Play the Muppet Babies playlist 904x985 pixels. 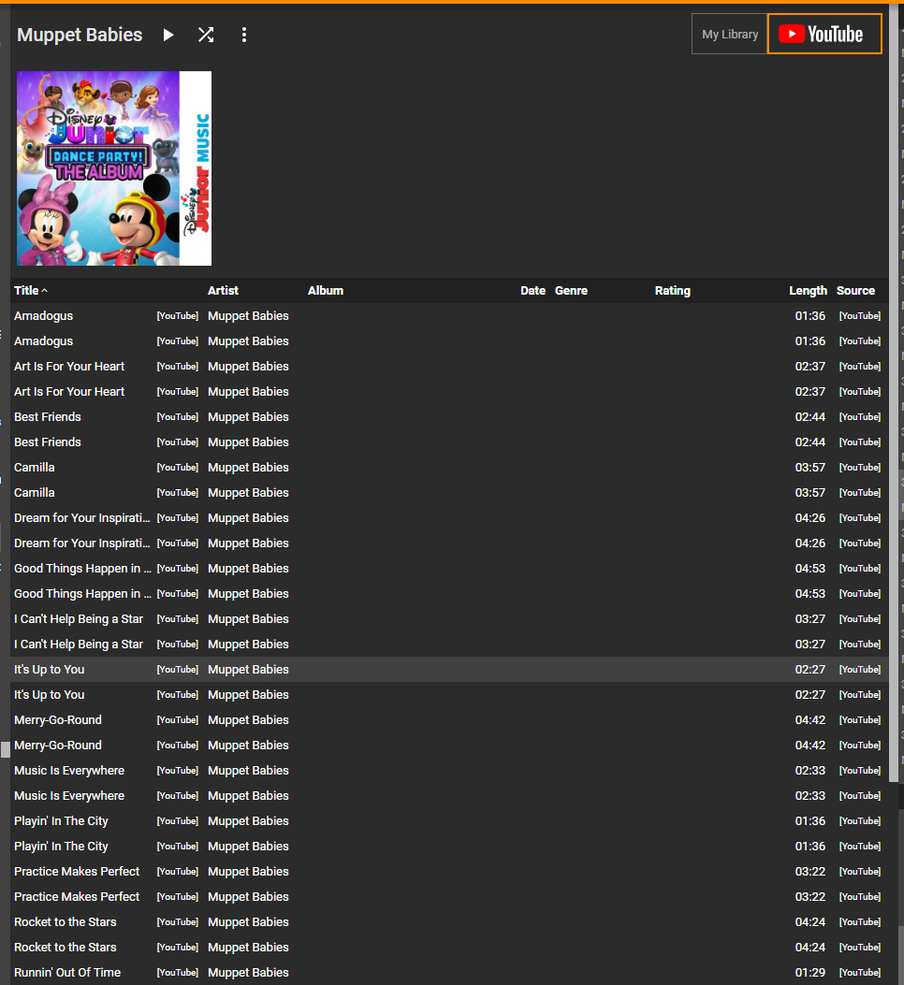tap(168, 35)
